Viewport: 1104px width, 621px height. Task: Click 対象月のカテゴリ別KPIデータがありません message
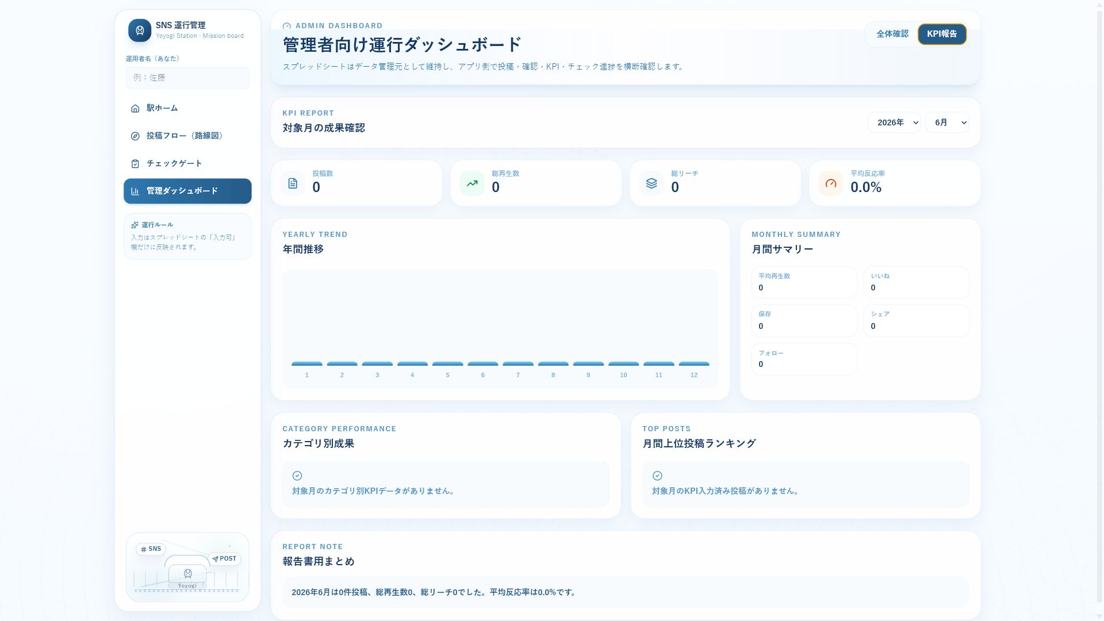[x=374, y=491]
